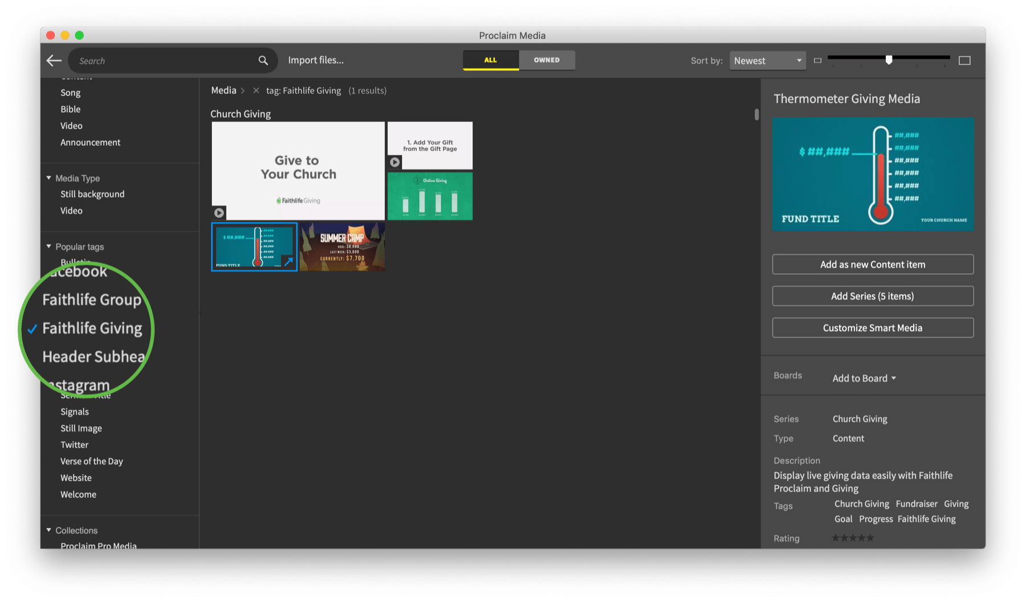Select the Signals tag
This screenshot has width=1026, height=602.
(75, 412)
